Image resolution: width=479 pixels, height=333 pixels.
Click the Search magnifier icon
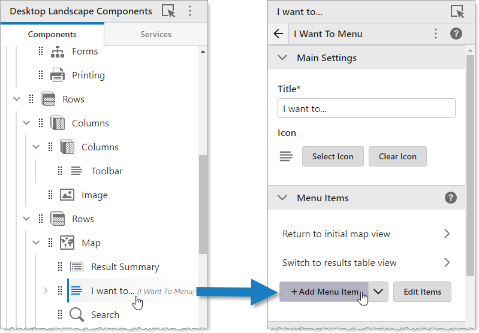tap(76, 314)
